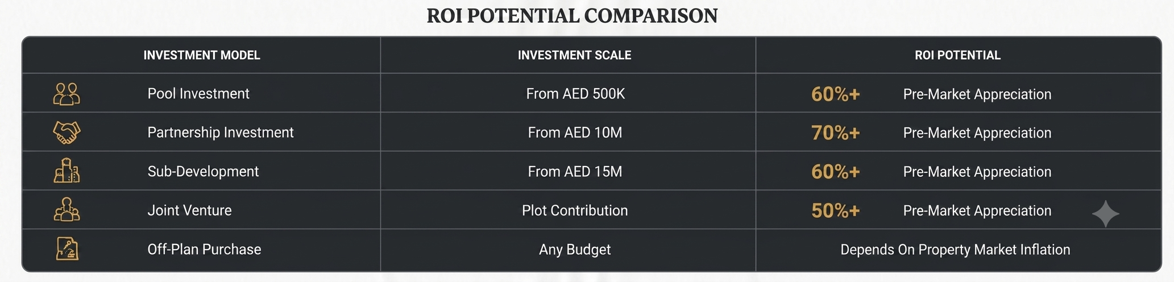The image size is (1174, 282).
Task: Click the Partnership Investment handshake icon
Action: (67, 132)
